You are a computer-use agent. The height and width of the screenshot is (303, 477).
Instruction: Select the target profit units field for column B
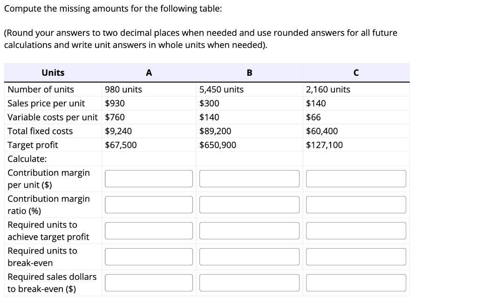[249, 230]
